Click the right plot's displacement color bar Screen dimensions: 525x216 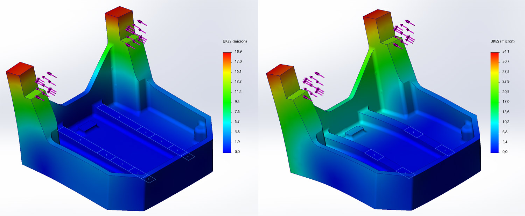click(x=495, y=103)
